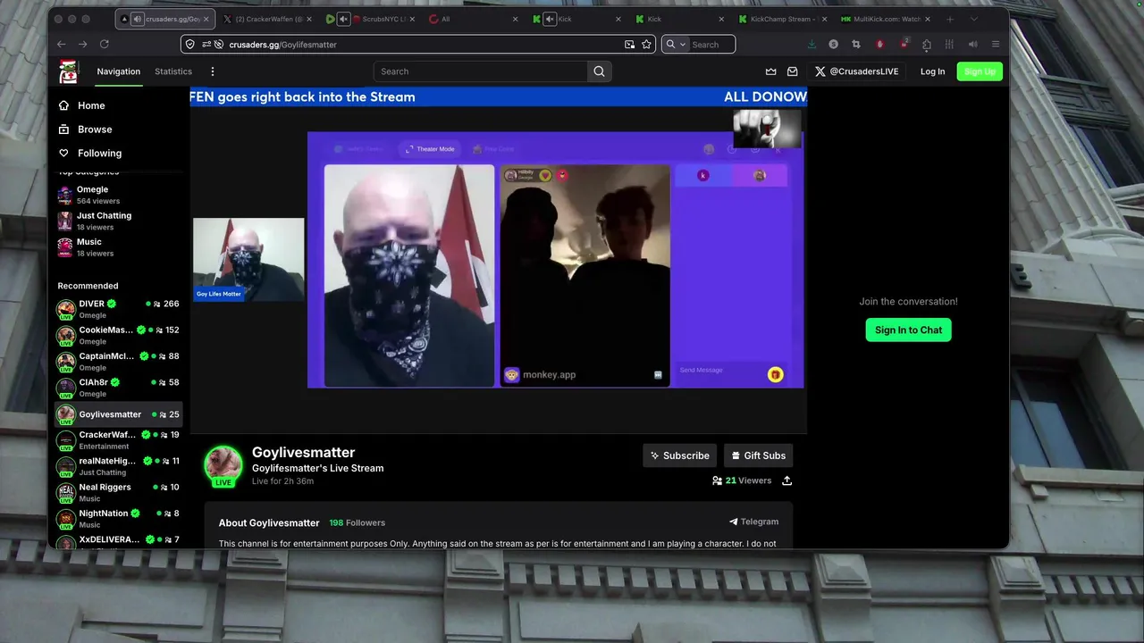Reload the page with the refresh icon
The height and width of the screenshot is (643, 1144).
point(105,44)
